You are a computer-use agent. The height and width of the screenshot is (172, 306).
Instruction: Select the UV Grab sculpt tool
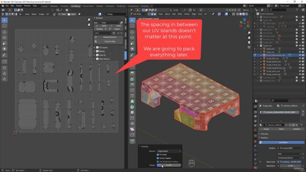(x=4, y=68)
